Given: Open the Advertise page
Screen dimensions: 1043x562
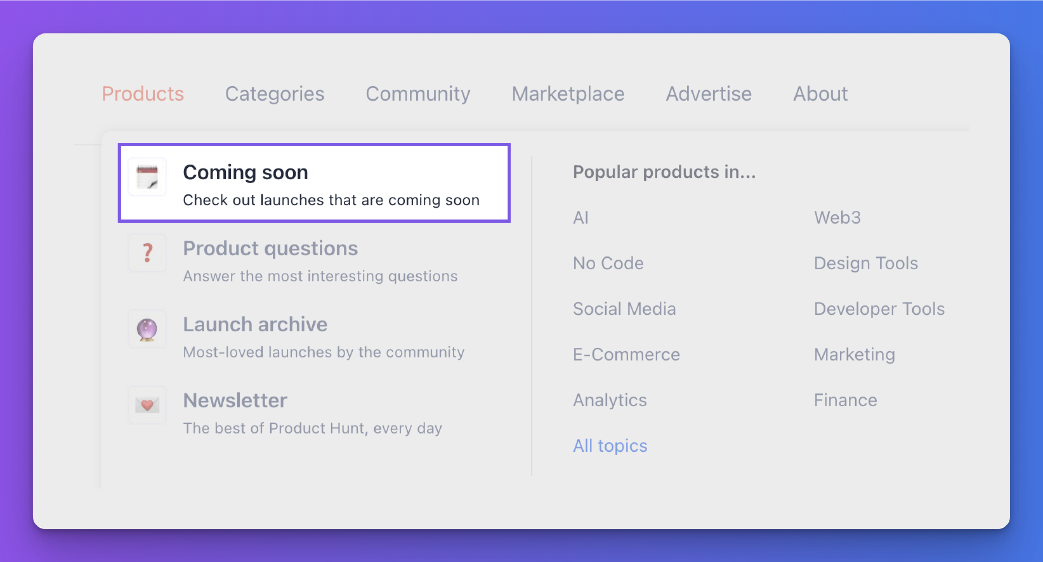Looking at the screenshot, I should point(709,93).
